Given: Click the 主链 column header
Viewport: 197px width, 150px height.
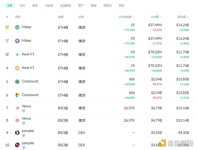Looking at the screenshot, I should tap(61, 17).
